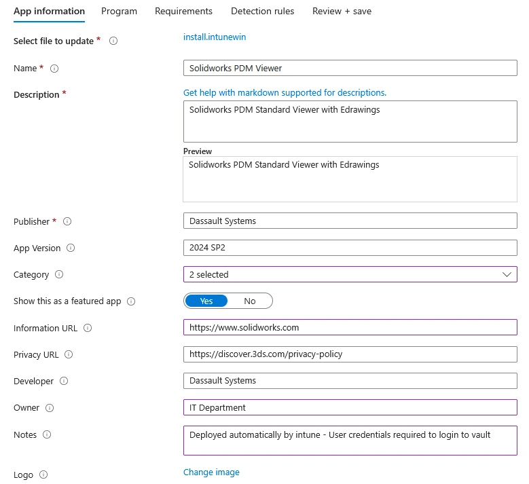Click the Privacy URL field
This screenshot has width=529, height=484.
click(350, 354)
